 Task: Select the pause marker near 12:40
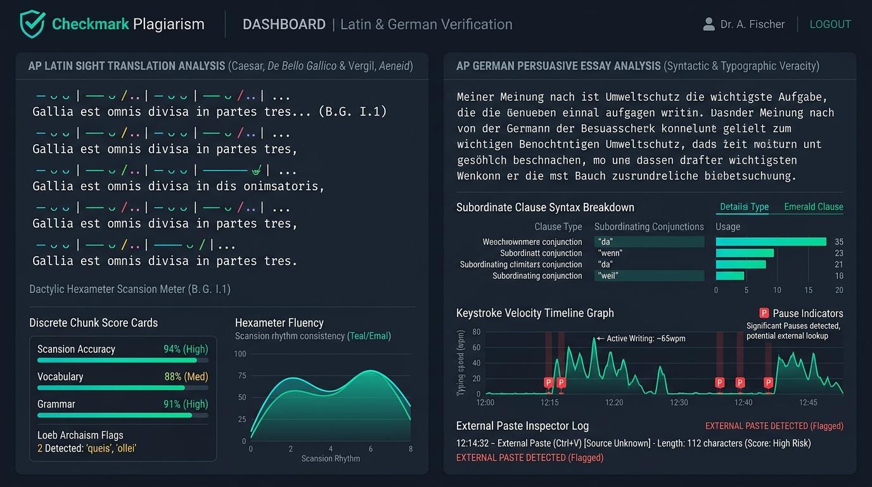(x=740, y=382)
